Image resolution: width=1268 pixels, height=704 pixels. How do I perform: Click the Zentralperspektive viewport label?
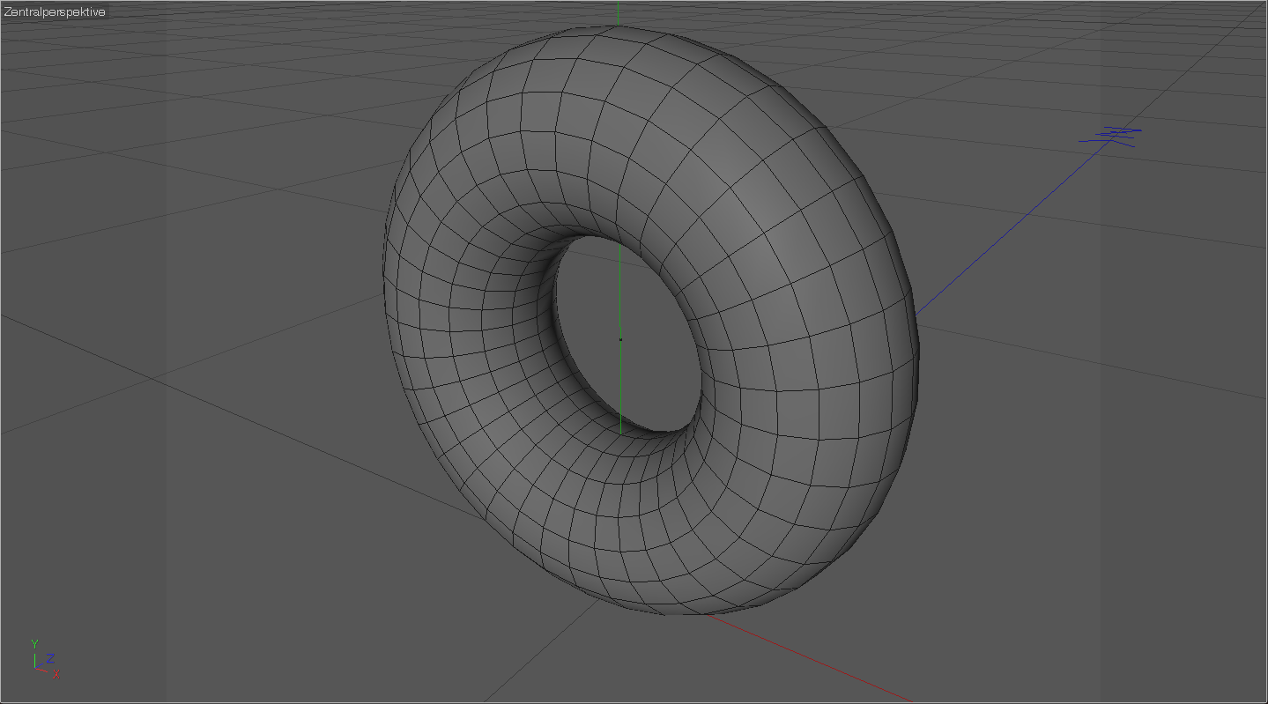55,12
